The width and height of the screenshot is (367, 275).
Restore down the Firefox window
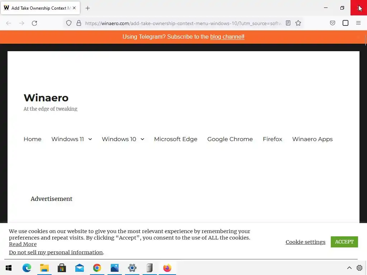[342, 8]
